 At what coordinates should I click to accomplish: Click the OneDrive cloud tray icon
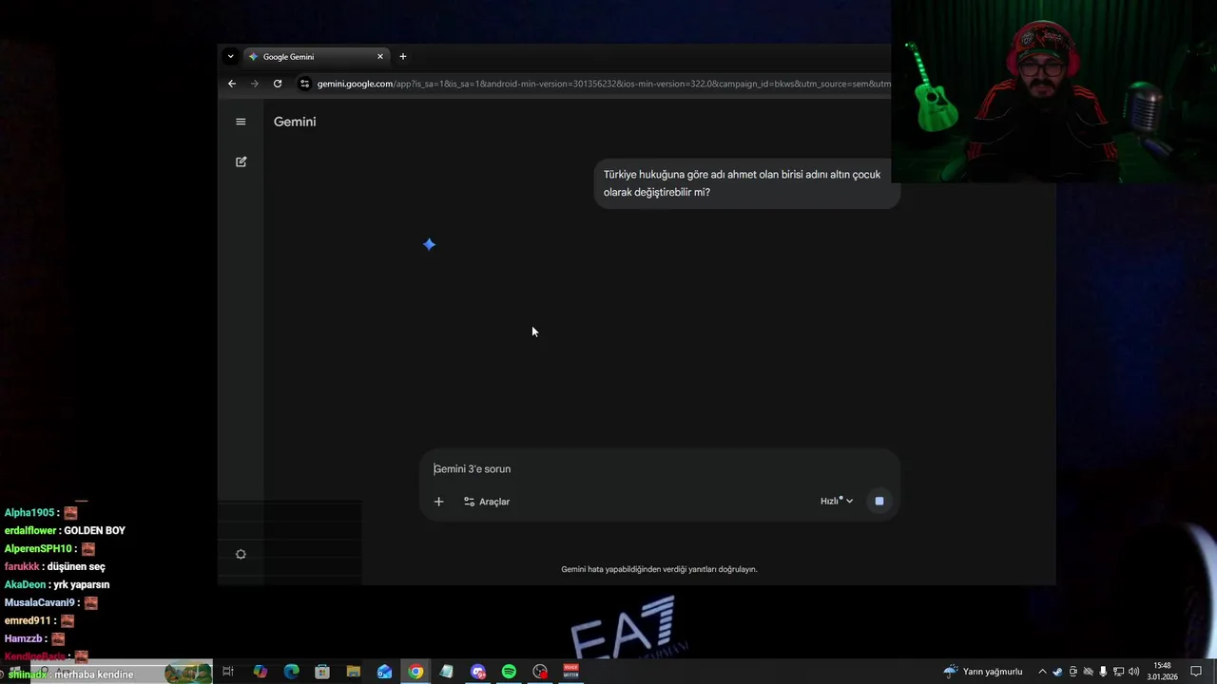point(1088,672)
